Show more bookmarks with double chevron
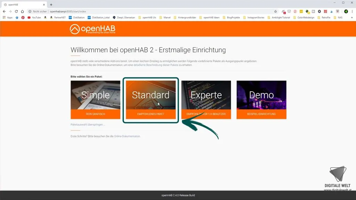The height and width of the screenshot is (200, 356). coord(352,17)
